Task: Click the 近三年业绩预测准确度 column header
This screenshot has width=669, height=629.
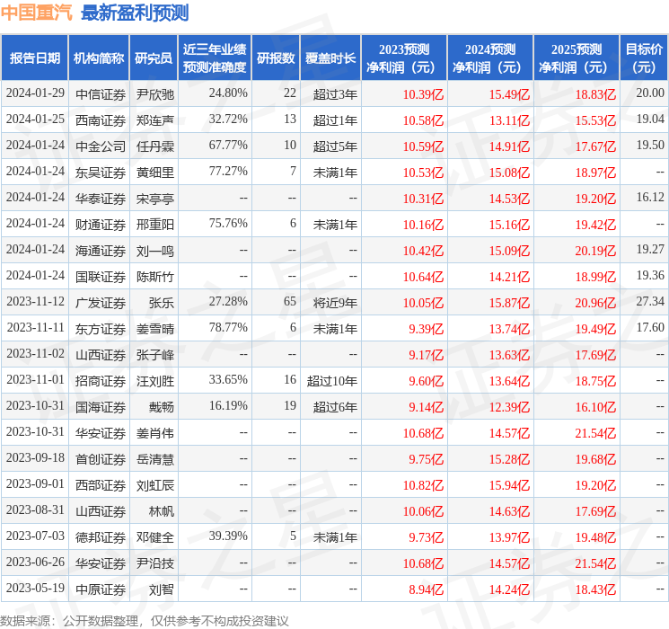Action: tap(215, 58)
